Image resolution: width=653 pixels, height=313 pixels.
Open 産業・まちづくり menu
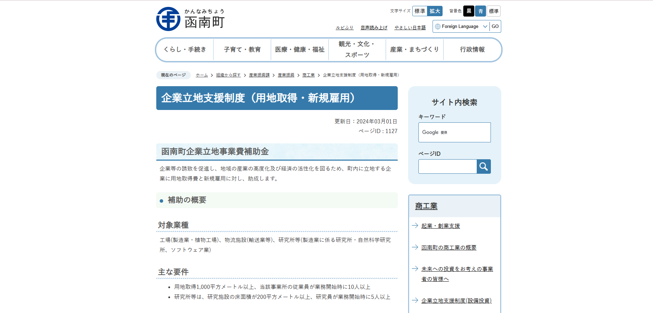pyautogui.click(x=415, y=50)
